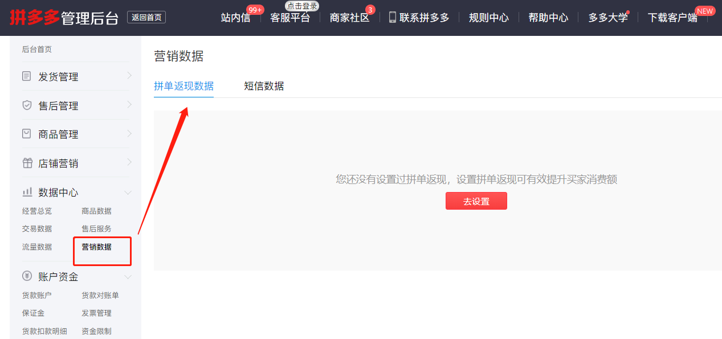Expand 店铺营销 with its chevron
722x339 pixels.
point(129,162)
